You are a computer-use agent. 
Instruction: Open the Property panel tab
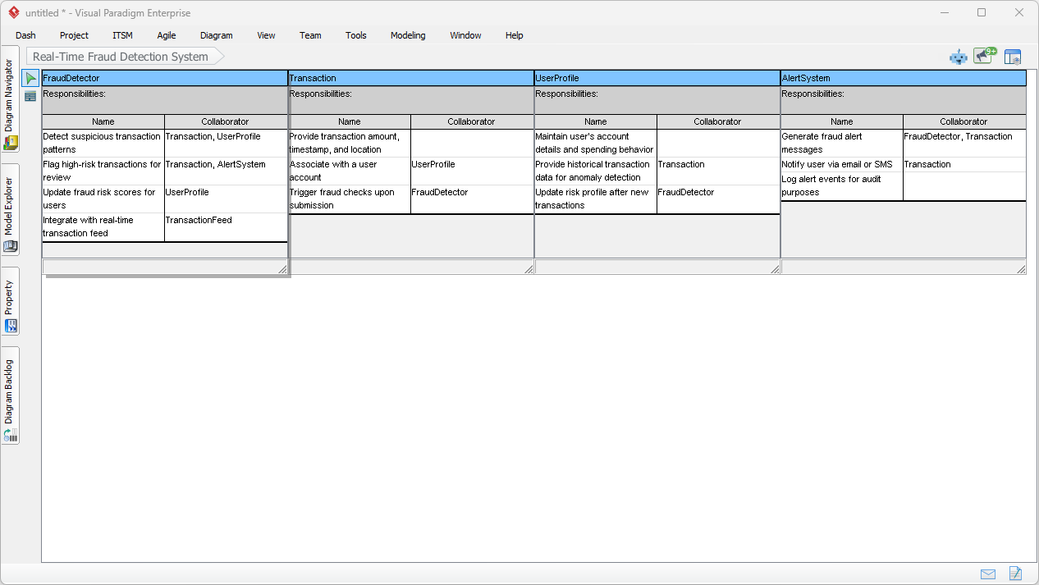tap(10, 304)
